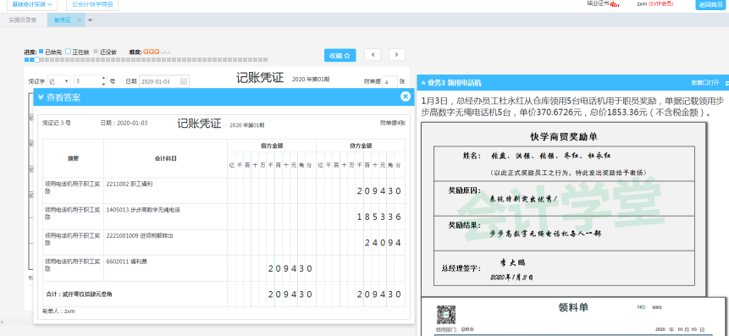Image resolution: width=729 pixels, height=336 pixels.
Task: Jump to the second progress bar square
Action: click(31, 60)
